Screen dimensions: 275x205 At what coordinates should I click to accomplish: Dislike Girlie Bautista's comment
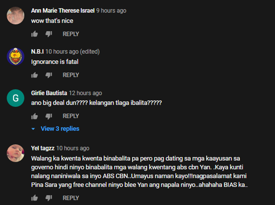[x=49, y=116]
